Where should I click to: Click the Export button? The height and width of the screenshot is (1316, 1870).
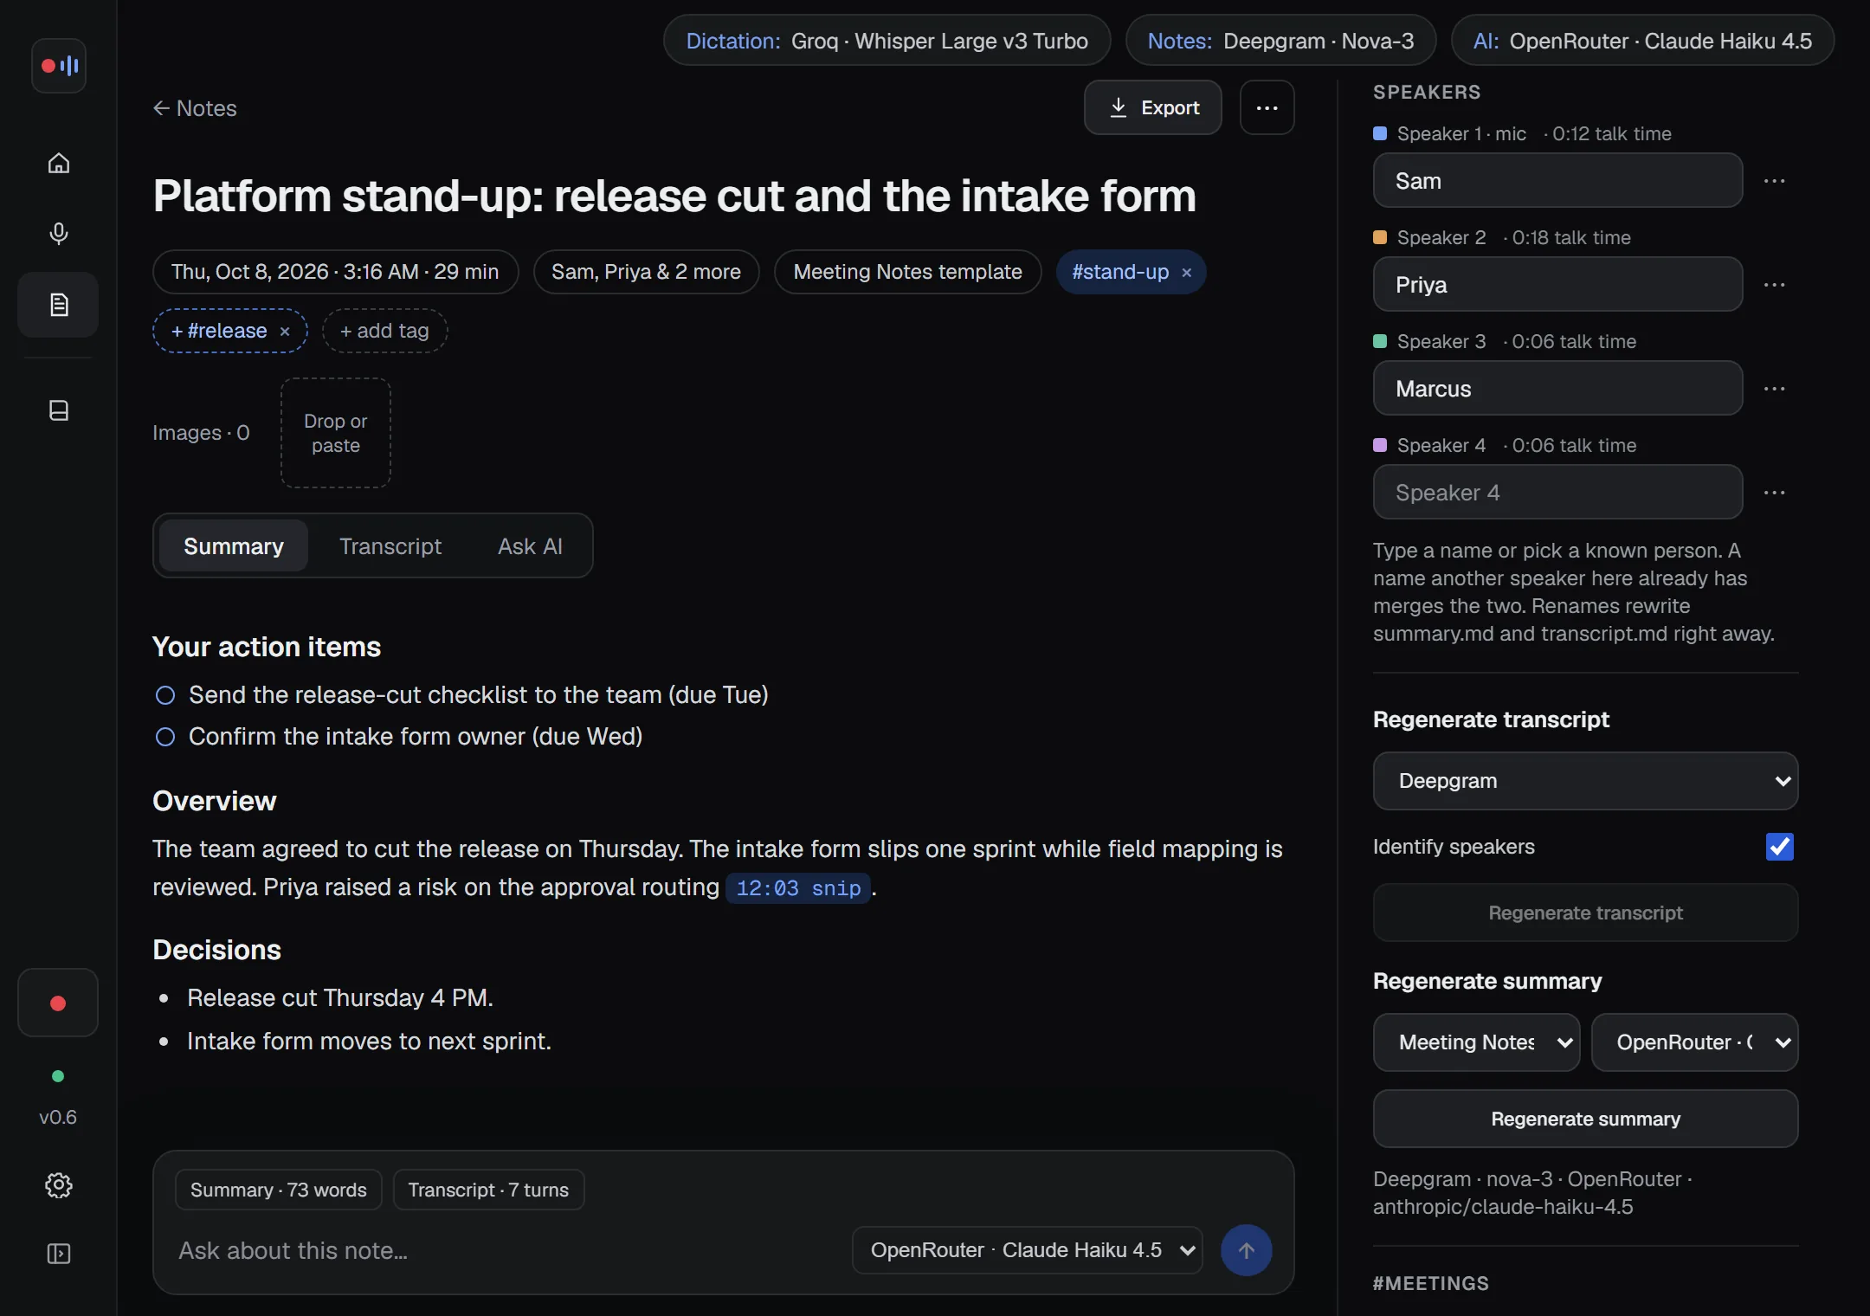[1152, 107]
